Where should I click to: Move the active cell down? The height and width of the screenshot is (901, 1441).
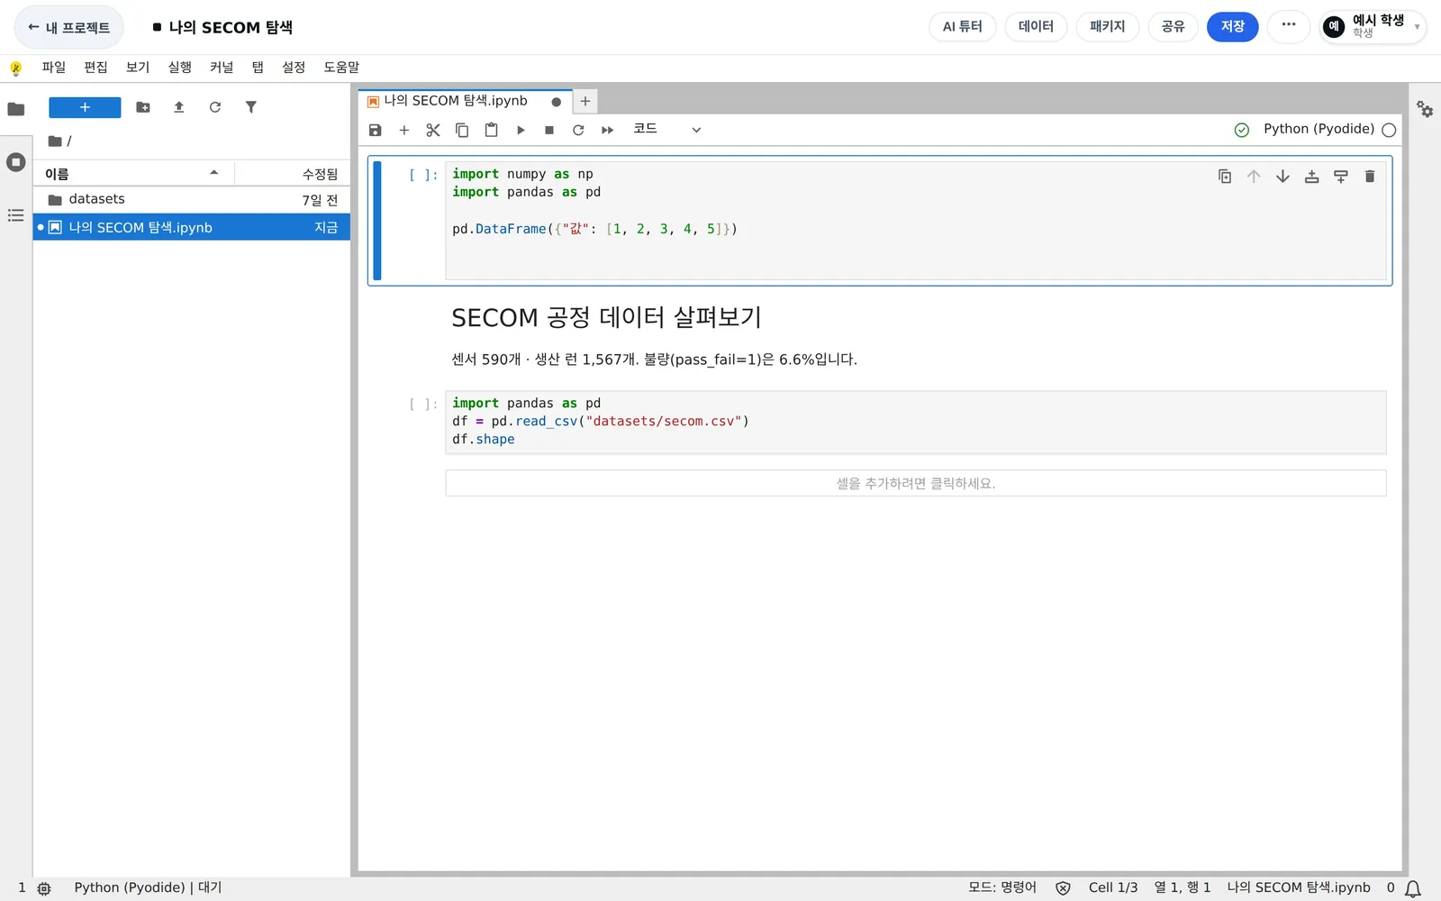(1282, 177)
